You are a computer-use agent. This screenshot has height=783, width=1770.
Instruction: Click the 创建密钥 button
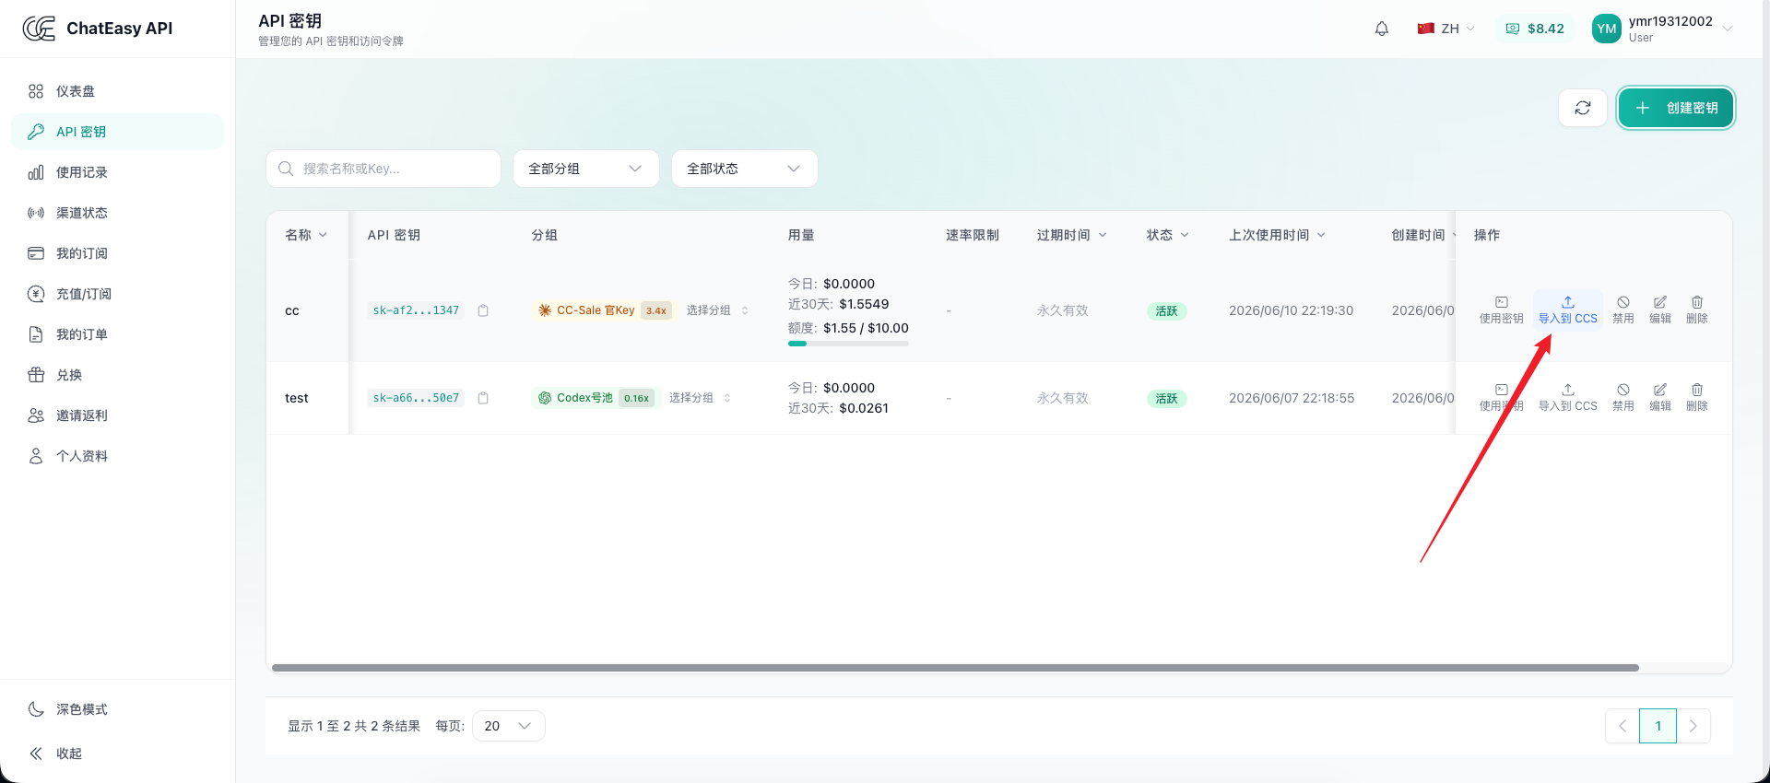coord(1676,108)
